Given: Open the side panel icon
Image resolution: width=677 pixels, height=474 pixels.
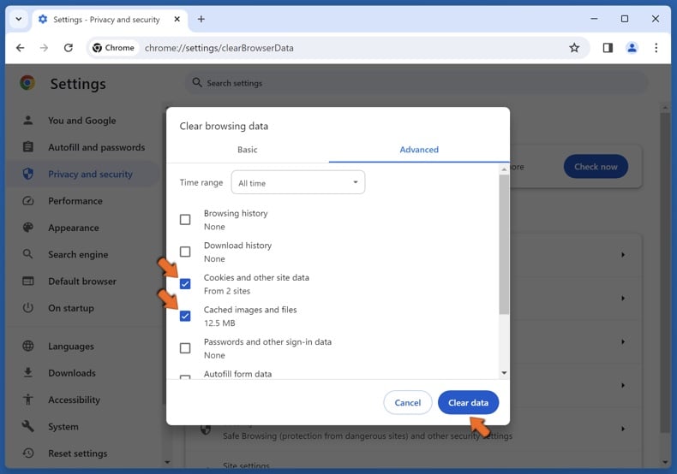Looking at the screenshot, I should 608,48.
